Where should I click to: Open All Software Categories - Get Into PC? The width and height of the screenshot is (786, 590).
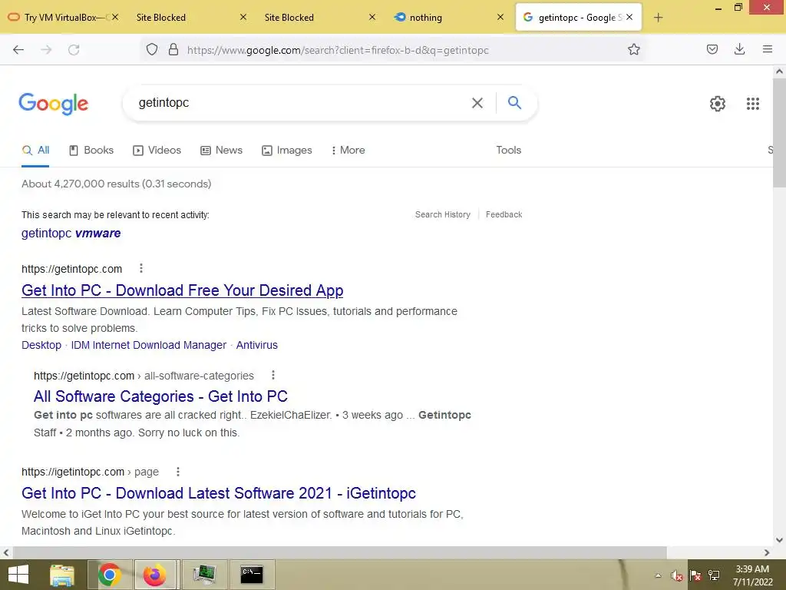tap(160, 396)
